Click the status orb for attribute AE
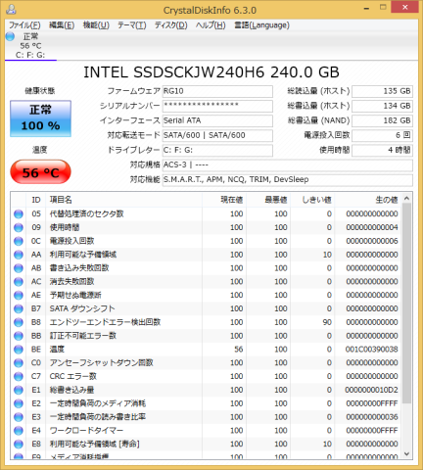This screenshot has height=470, width=423. pos(19,296)
